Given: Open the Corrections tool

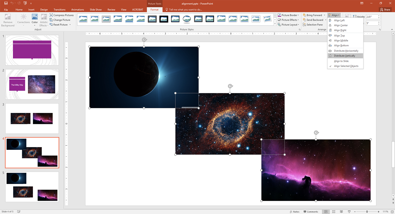Looking at the screenshot, I should tap(23, 17).
